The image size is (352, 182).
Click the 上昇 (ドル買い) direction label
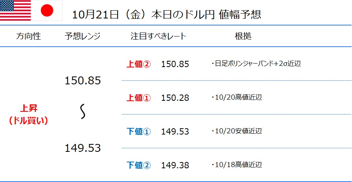tap(28, 115)
